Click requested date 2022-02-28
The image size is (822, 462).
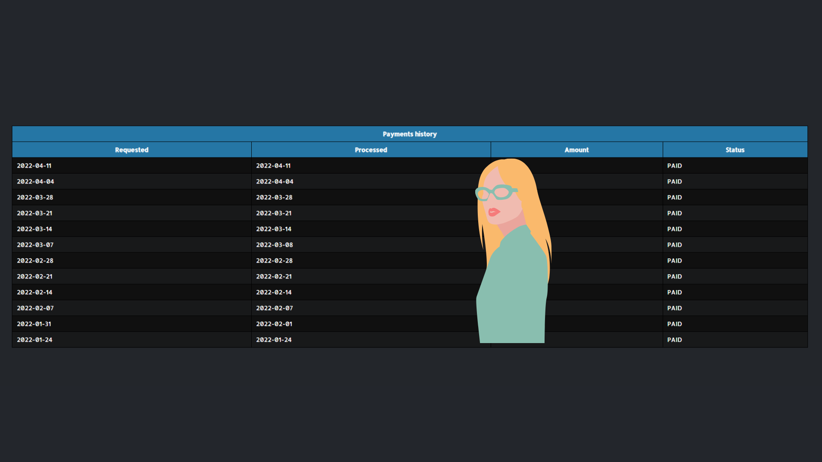tap(35, 261)
